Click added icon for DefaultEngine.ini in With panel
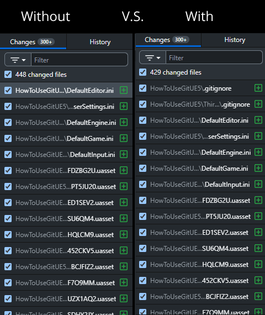Viewport: 265px width, 315px height. (258, 152)
